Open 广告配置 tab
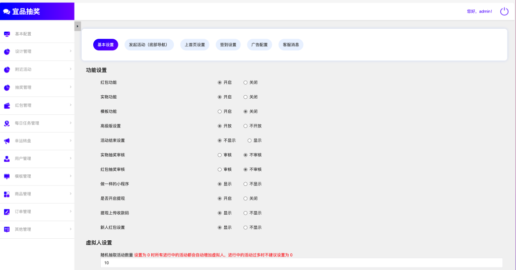Image resolution: width=516 pixels, height=270 pixels. [x=260, y=45]
